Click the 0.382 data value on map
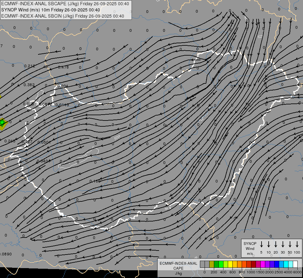Image resolution: width=303 pixels, height=278 pixels. coord(29,85)
